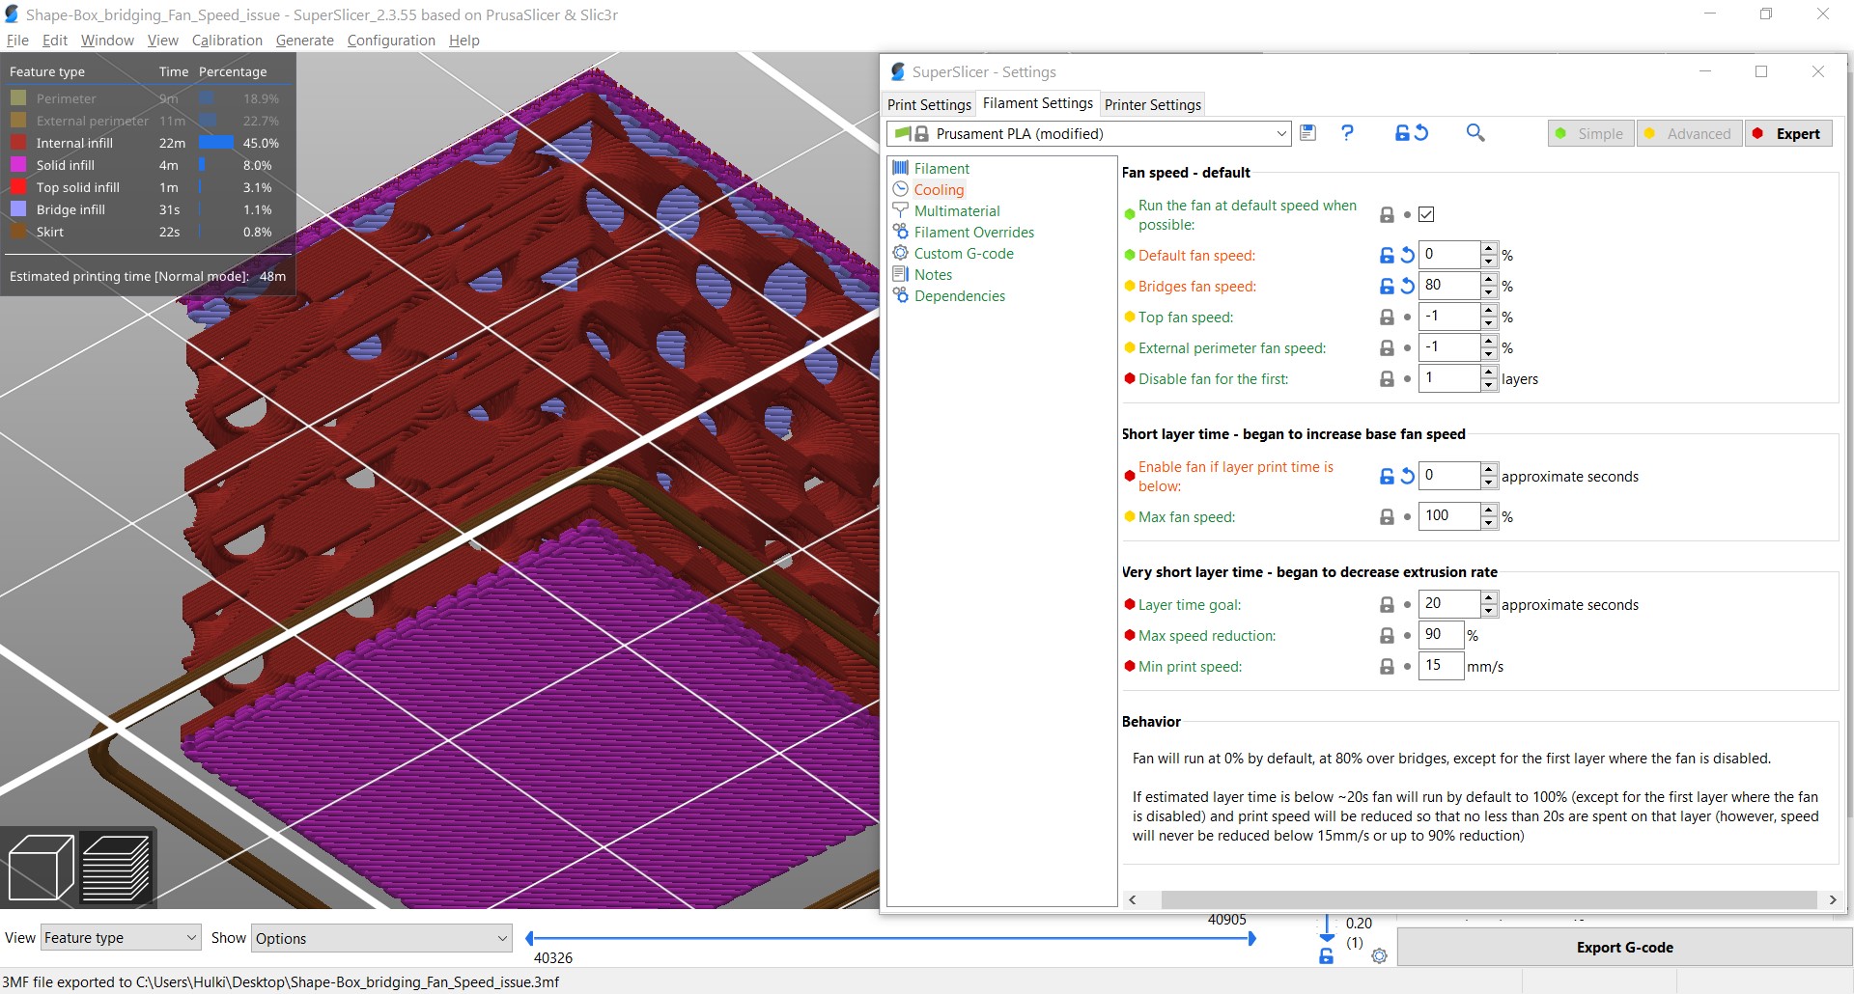This screenshot has width=1854, height=994.
Task: Click the lock icon for Min print speed
Action: (1387, 667)
